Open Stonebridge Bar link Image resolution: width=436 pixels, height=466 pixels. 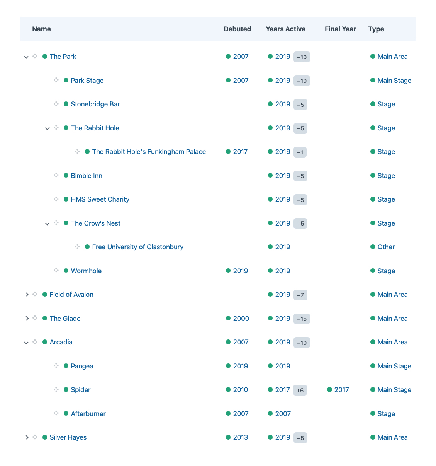[x=95, y=104]
